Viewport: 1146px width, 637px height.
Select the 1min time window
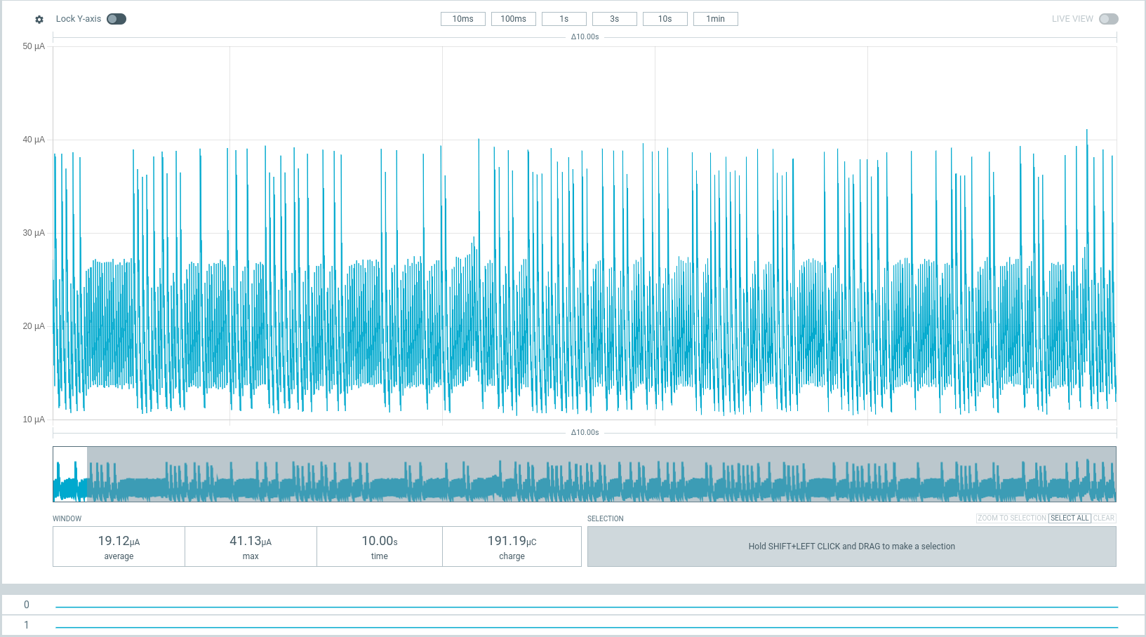(x=715, y=19)
